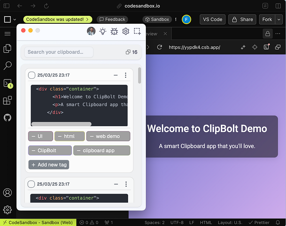Click the Feedback button

112,19
